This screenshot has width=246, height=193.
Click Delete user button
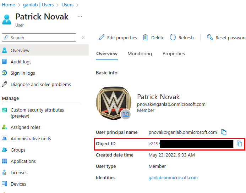point(154,38)
